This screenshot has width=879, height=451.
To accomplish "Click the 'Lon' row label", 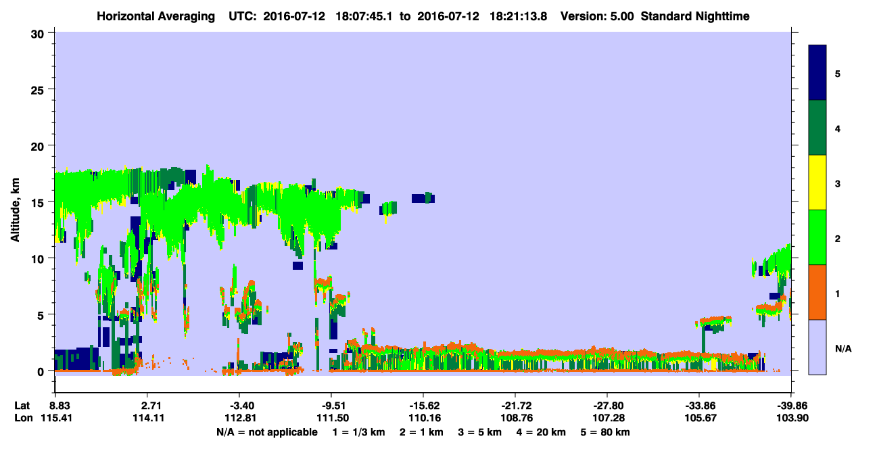I will [23, 419].
